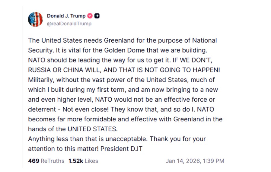The height and width of the screenshot is (172, 271).
Task: Click the "hands of the UNITED STATES." line
Action: point(73,129)
